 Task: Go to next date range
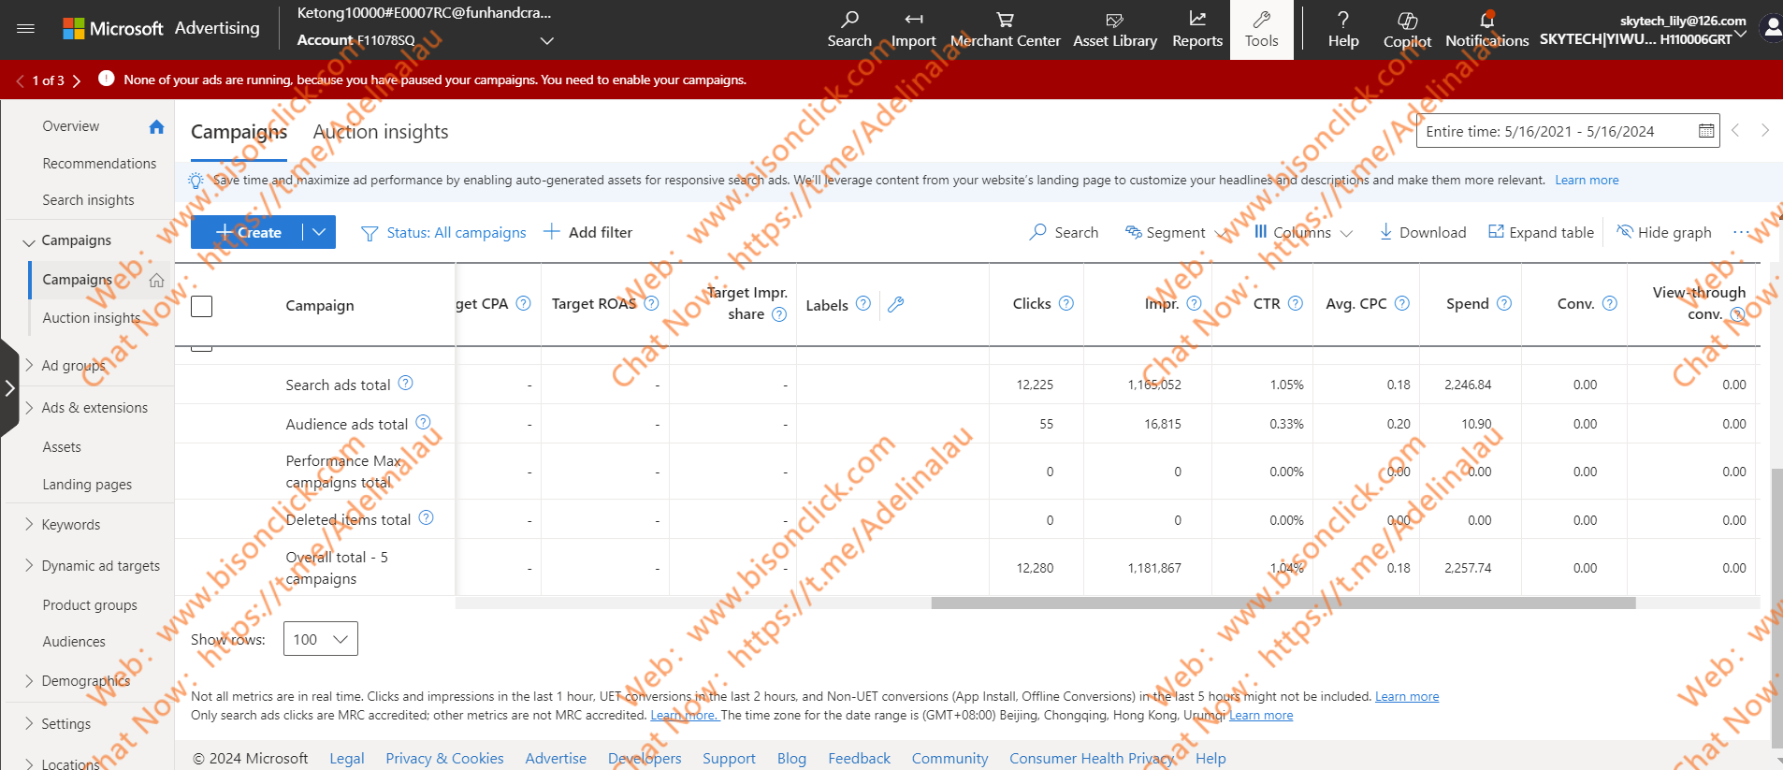click(1765, 131)
